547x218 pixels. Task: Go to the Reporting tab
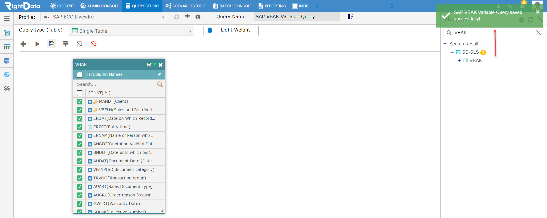(272, 6)
